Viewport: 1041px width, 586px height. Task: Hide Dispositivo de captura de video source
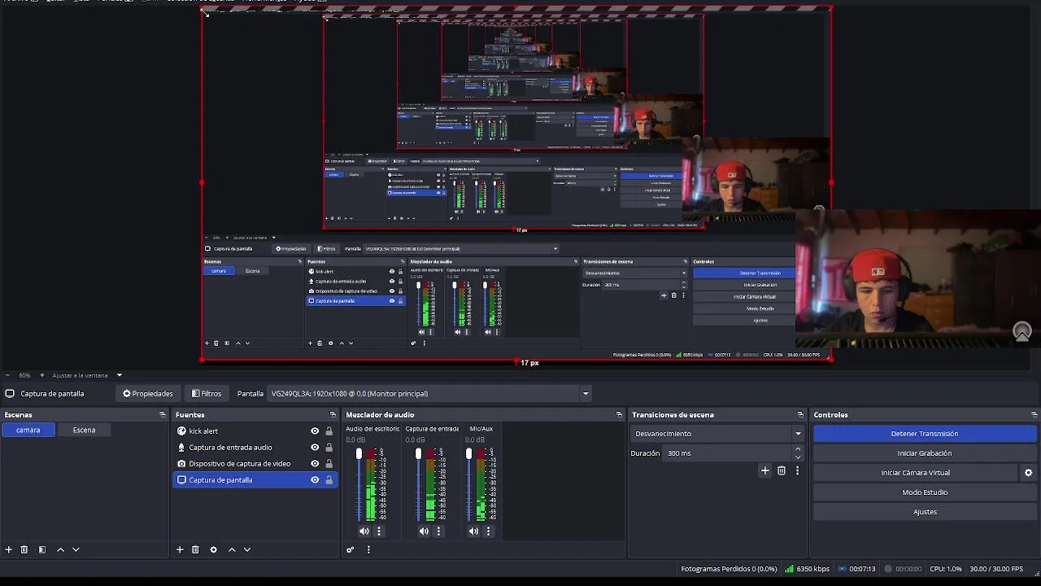(315, 464)
